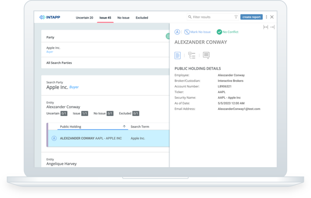Viewport: 311px width, 198px height.
Task: Click the AAPL - Apple Inc security name
Action: 229,98
